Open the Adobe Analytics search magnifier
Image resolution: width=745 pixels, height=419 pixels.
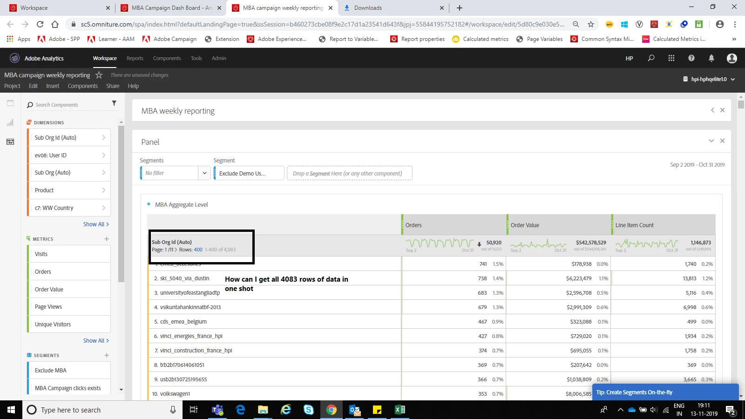(x=651, y=58)
